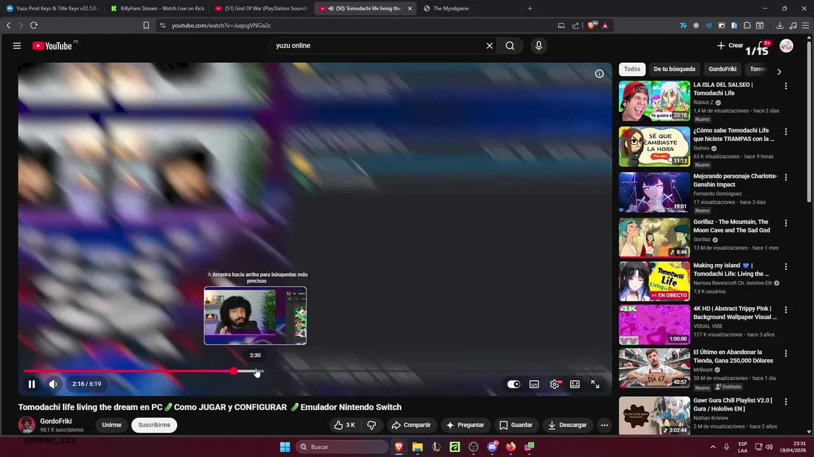Open options for 'LA ISLA DEL SALSEO' video
The height and width of the screenshot is (457, 814).
click(x=786, y=86)
